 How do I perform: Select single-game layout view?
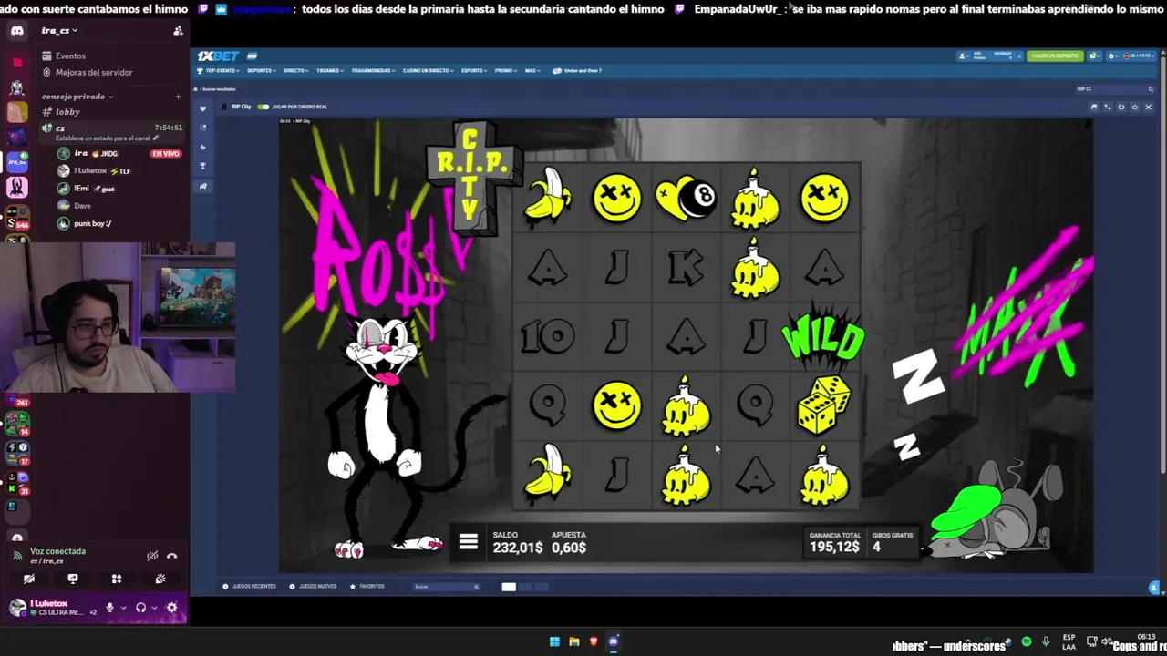pos(509,587)
